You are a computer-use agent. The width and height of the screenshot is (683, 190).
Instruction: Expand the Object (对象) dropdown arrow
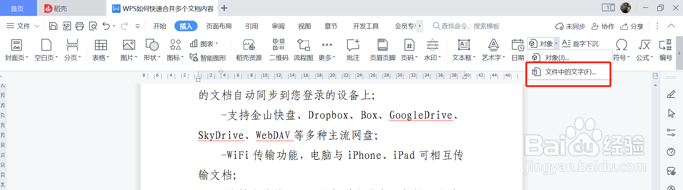click(556, 44)
